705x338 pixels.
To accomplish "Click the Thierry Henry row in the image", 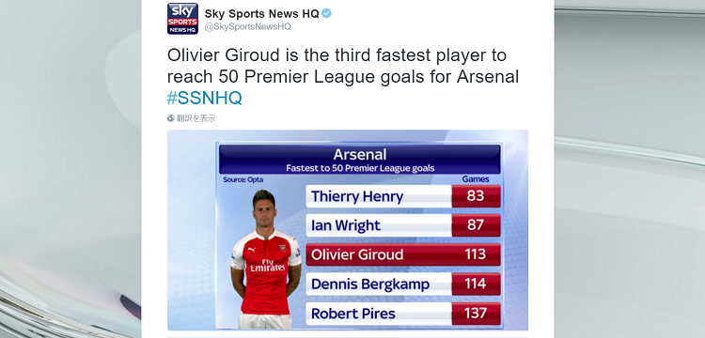I will (403, 196).
